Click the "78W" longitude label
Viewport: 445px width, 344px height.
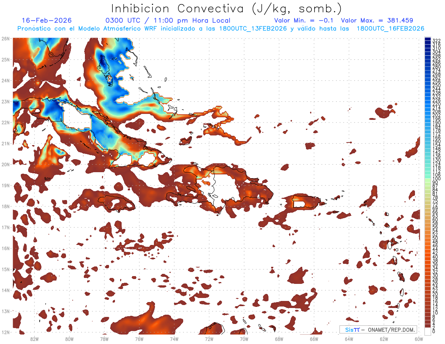click(104, 339)
